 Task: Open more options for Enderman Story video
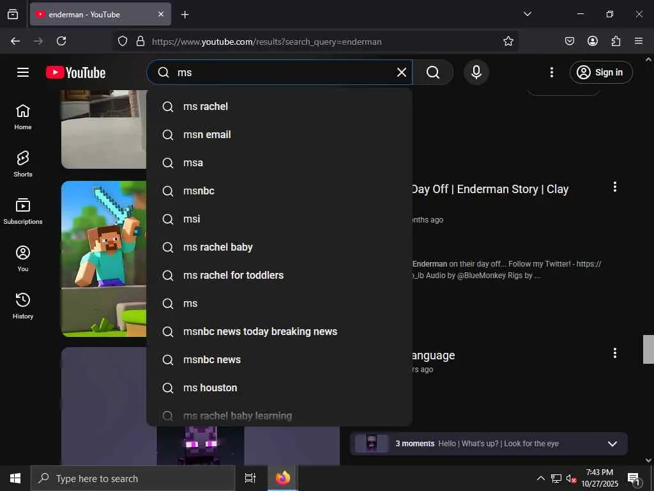click(614, 187)
